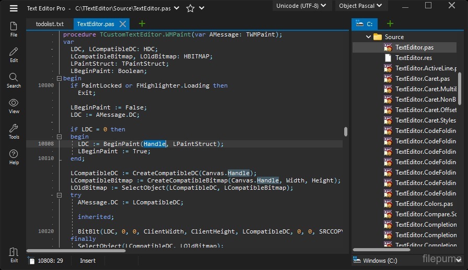The width and height of the screenshot is (468, 270).
Task: Click the editor's horizontal scrollbar
Action: tap(76, 251)
